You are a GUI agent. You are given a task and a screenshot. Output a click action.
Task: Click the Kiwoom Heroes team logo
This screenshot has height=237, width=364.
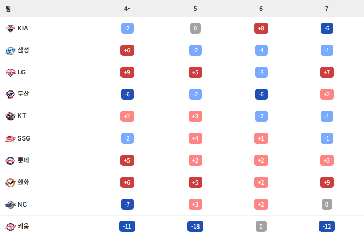click(x=10, y=227)
